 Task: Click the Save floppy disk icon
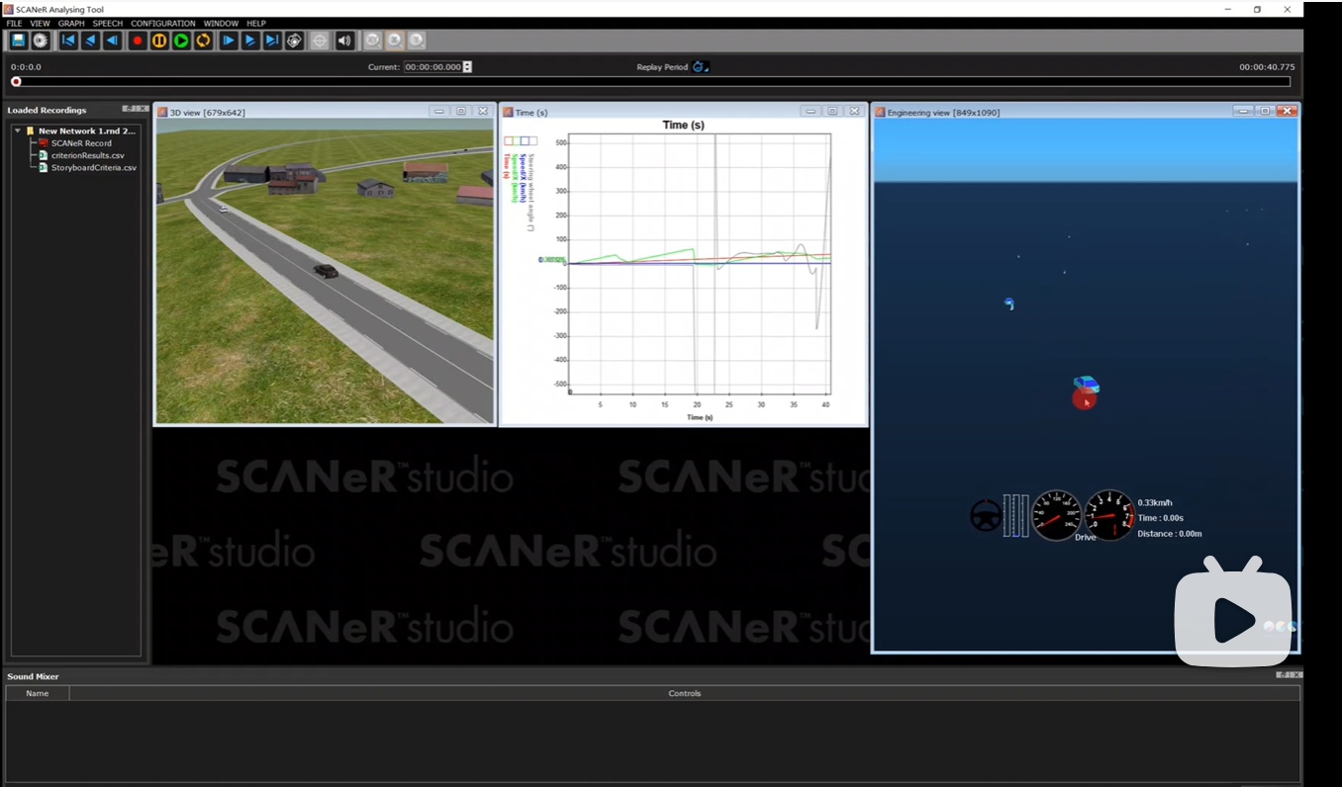point(18,41)
